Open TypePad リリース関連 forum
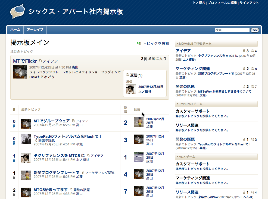The image size is (268, 199). pyautogui.click(x=187, y=125)
